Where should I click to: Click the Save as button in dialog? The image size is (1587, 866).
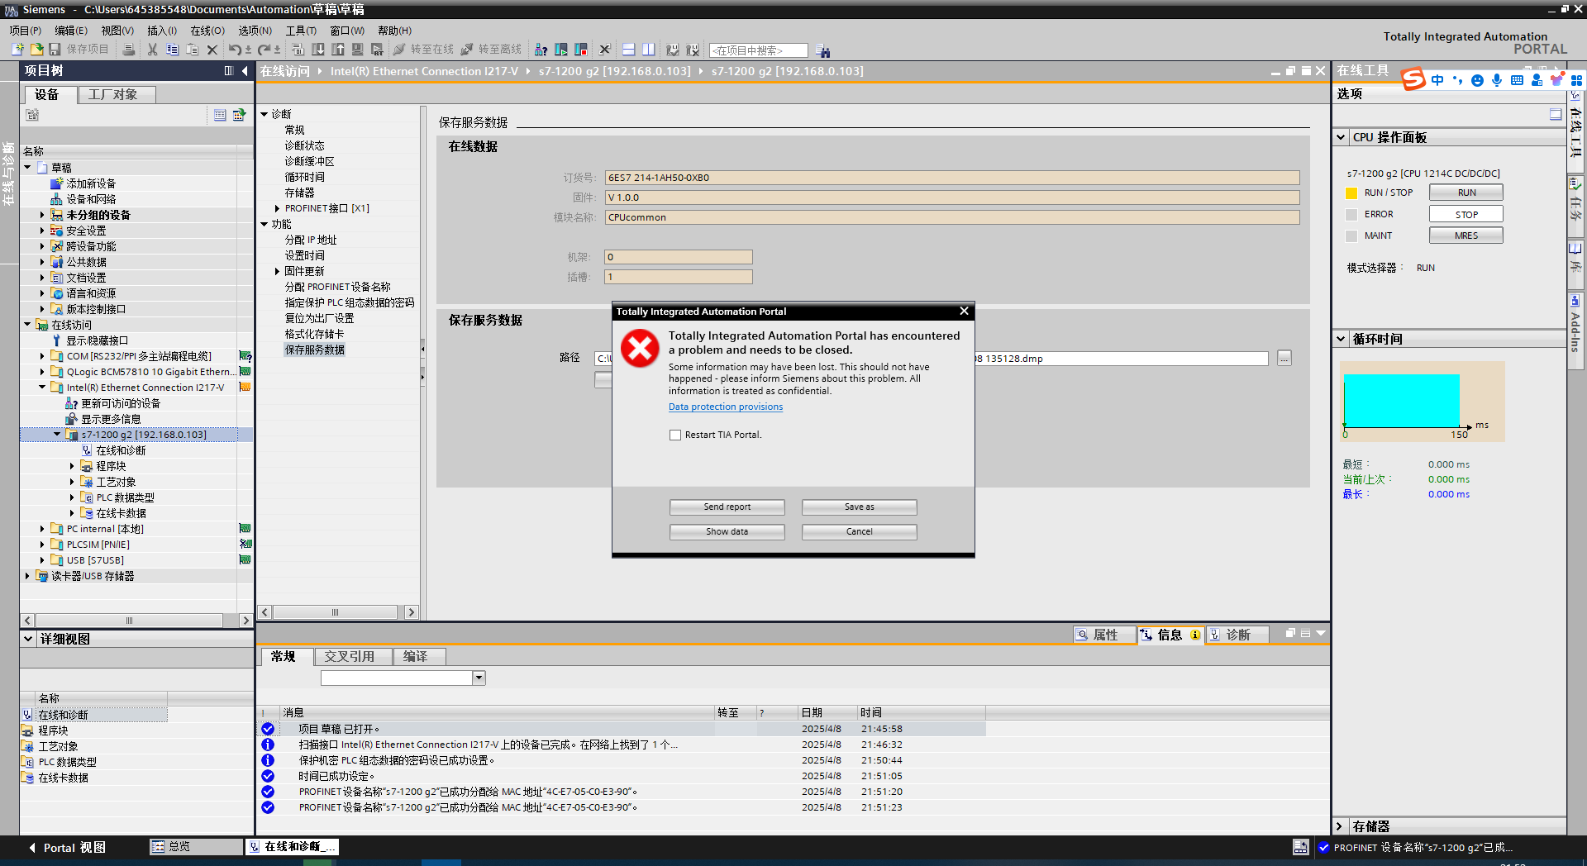click(860, 507)
